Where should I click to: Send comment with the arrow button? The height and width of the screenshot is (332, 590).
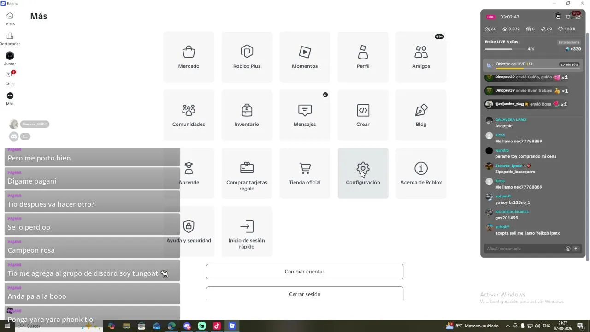(x=576, y=249)
